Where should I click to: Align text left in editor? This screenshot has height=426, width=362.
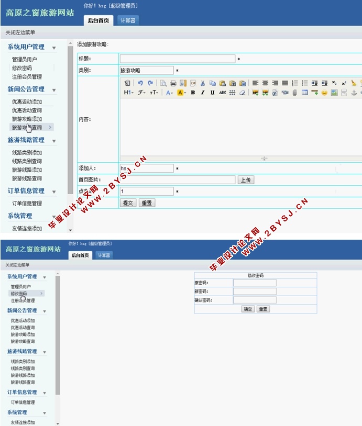[x=255, y=83]
